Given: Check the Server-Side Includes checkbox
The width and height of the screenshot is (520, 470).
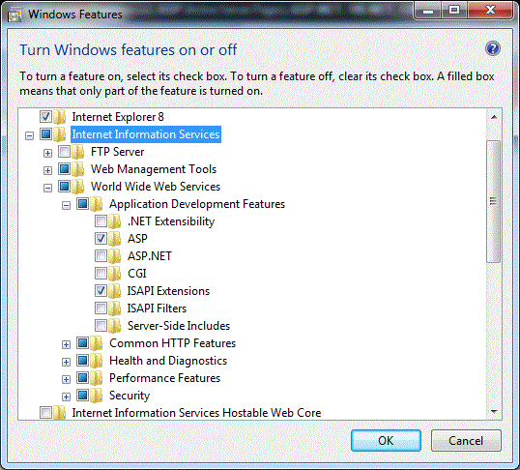Looking at the screenshot, I should click(101, 325).
